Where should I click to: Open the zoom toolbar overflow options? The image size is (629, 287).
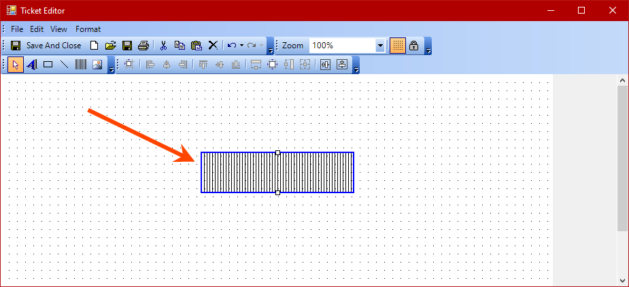(428, 46)
